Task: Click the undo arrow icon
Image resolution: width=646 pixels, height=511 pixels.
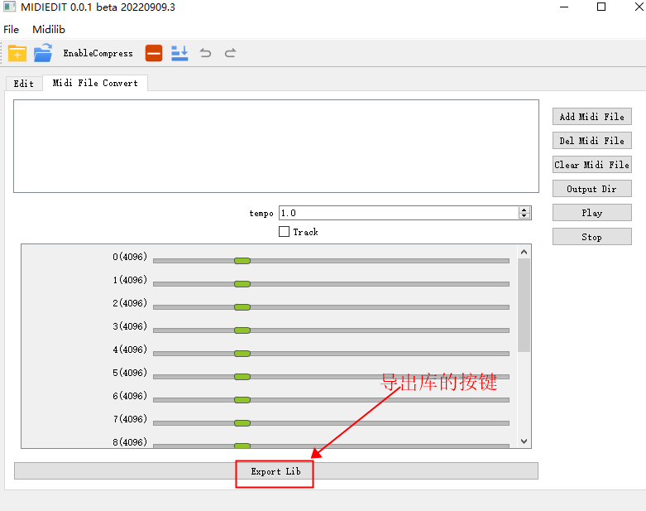Action: (205, 53)
